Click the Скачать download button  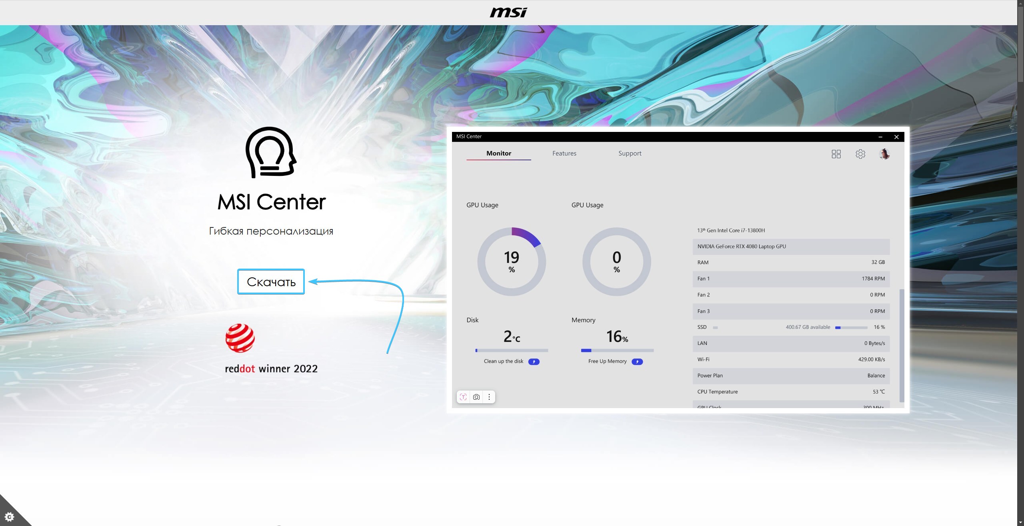(x=271, y=282)
